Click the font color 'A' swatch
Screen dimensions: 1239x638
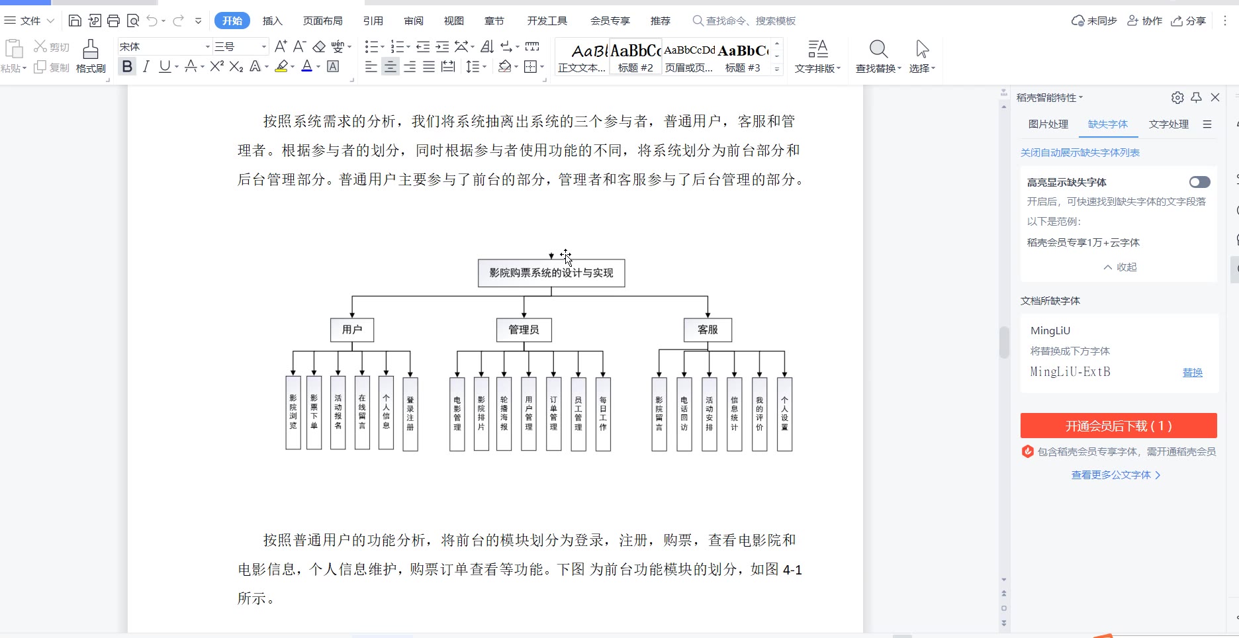pos(306,66)
